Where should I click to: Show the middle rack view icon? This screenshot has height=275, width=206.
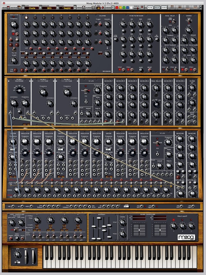tap(180, 8)
